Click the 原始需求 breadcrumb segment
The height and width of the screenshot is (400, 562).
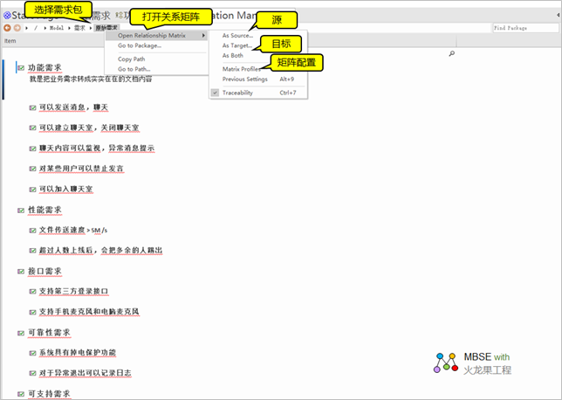click(106, 28)
